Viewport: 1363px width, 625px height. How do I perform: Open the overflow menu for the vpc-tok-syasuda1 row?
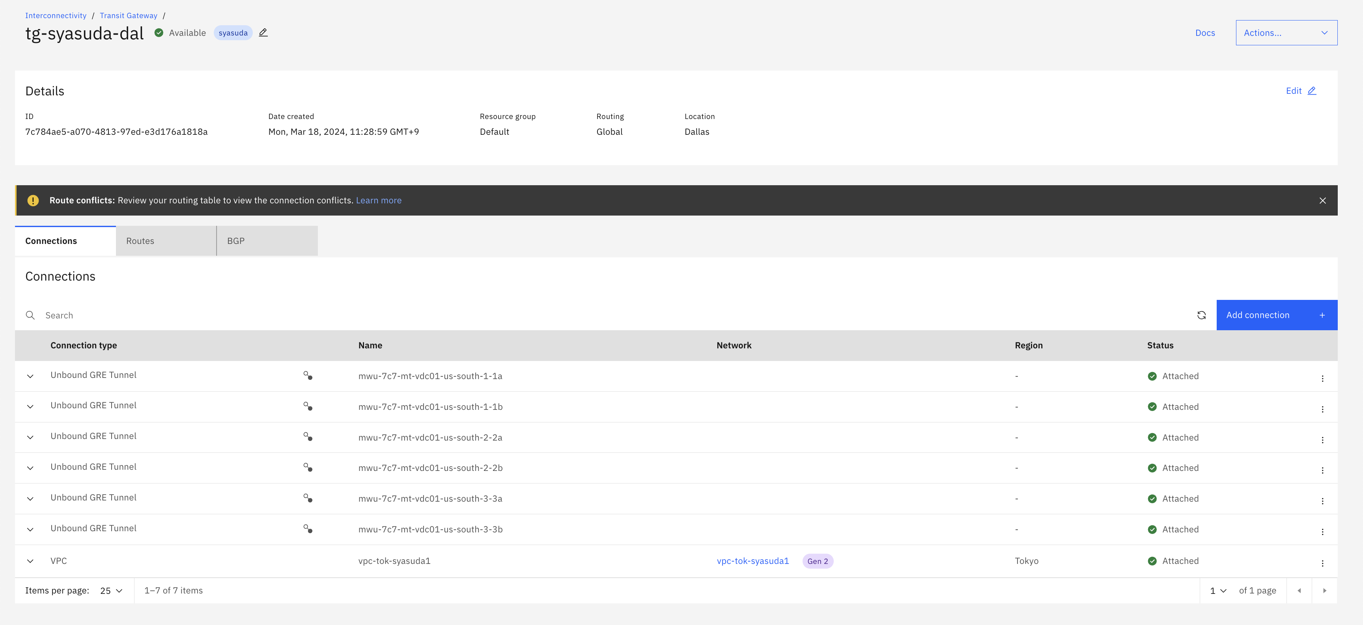[1322, 564]
